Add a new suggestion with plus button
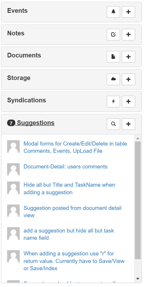144x287 pixels. click(128, 124)
